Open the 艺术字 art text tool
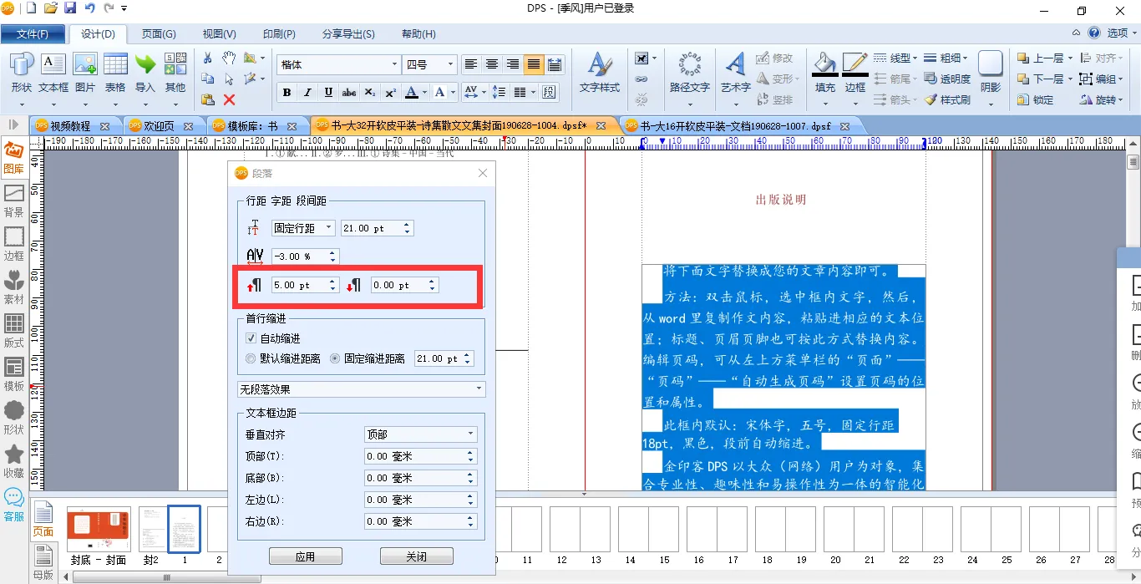The width and height of the screenshot is (1141, 584). click(x=736, y=74)
